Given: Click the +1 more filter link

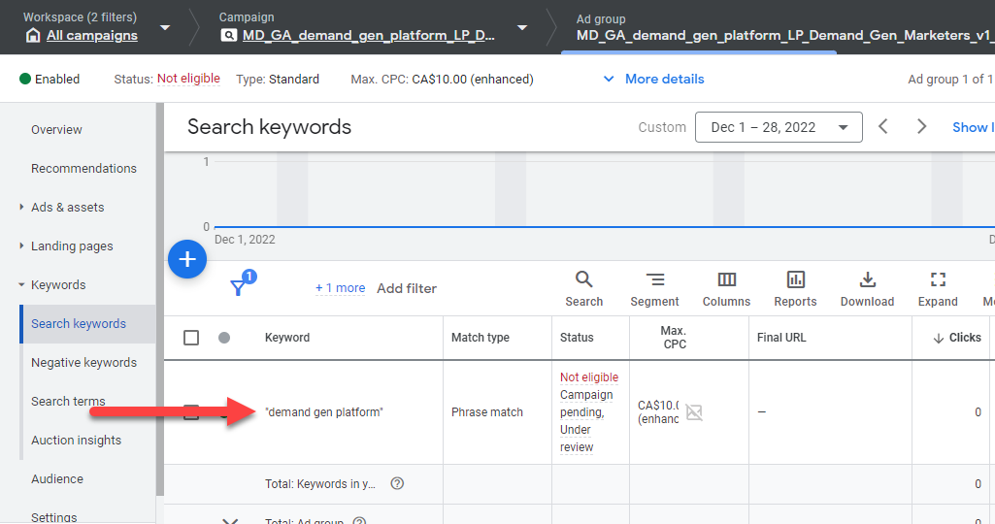Looking at the screenshot, I should (340, 288).
